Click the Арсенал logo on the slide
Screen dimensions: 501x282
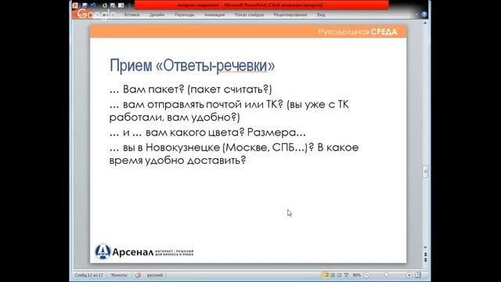coord(144,252)
